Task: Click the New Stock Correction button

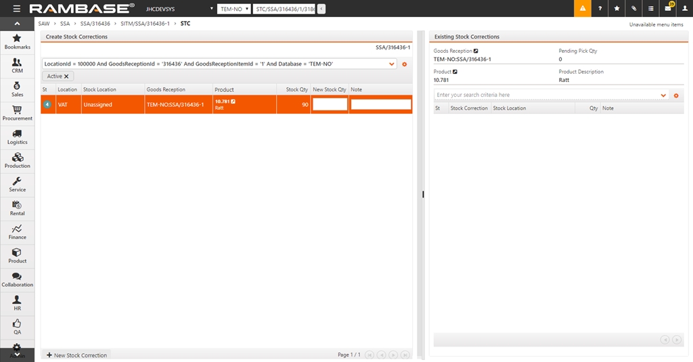Action: pyautogui.click(x=76, y=355)
